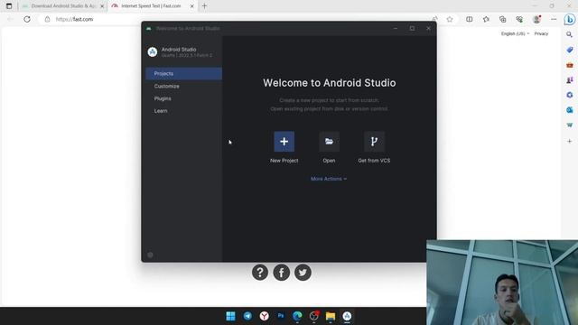578x325 pixels.
Task: Reload the page in Edge
Action: click(27, 19)
